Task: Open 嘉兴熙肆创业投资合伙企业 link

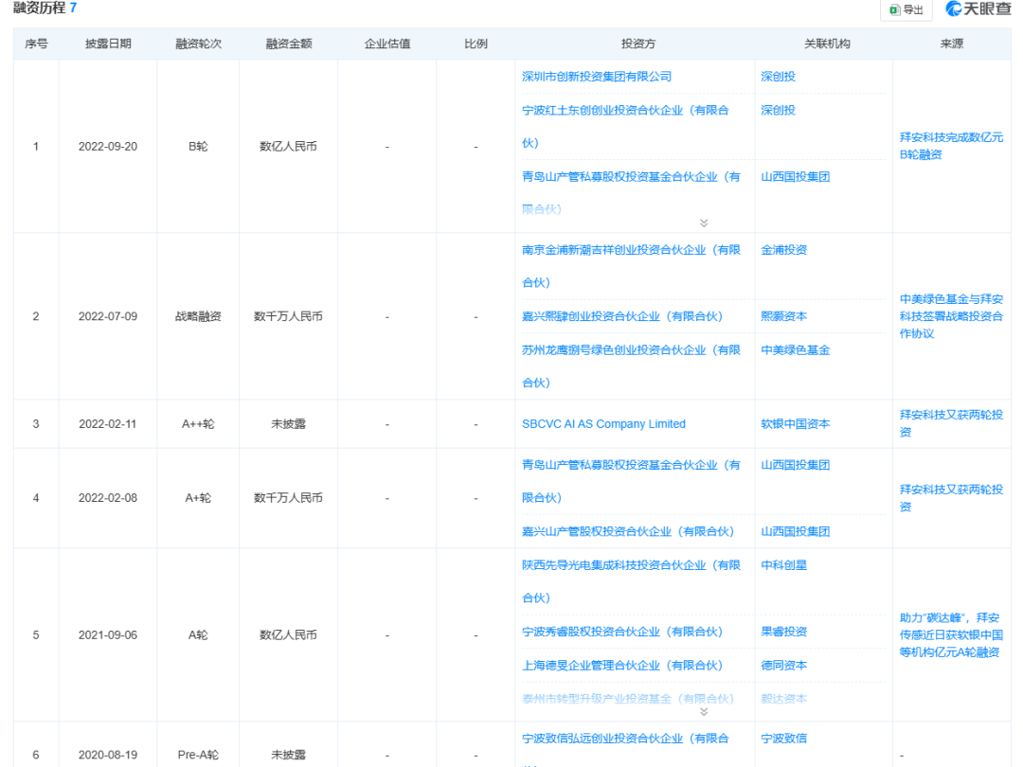Action: coord(621,316)
